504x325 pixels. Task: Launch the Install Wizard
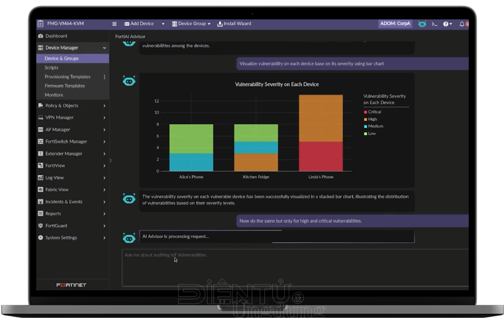234,24
